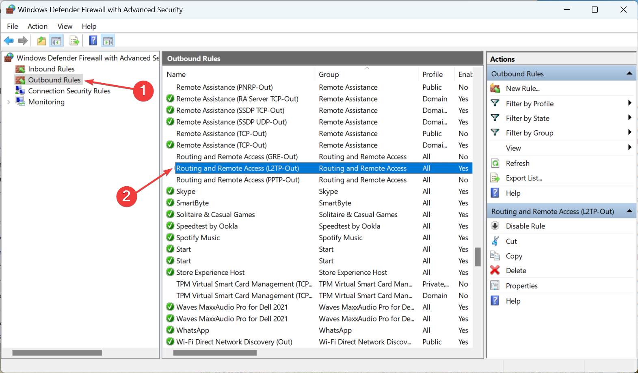
Task: Click the Properties action link
Action: pyautogui.click(x=521, y=286)
